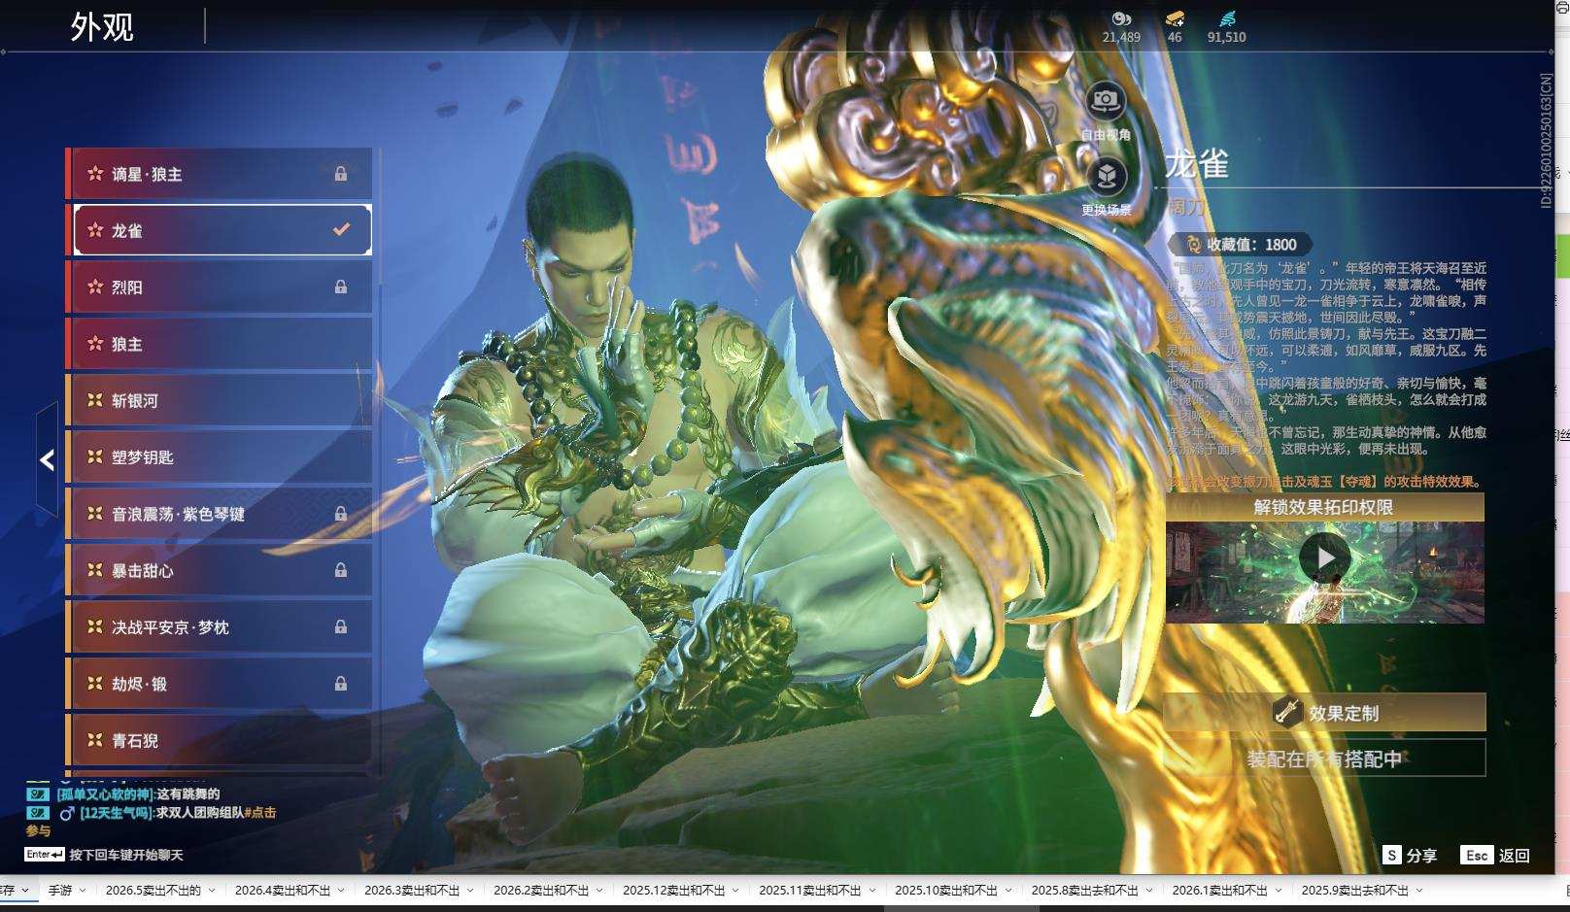
Task: Open the dropdown arrow on 2026.4卖出和不出 tab
Action: coord(342,891)
